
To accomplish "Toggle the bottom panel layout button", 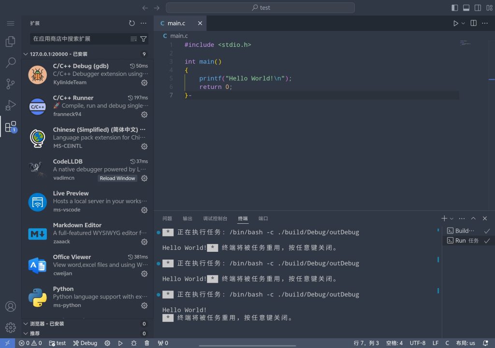I will coord(466,8).
